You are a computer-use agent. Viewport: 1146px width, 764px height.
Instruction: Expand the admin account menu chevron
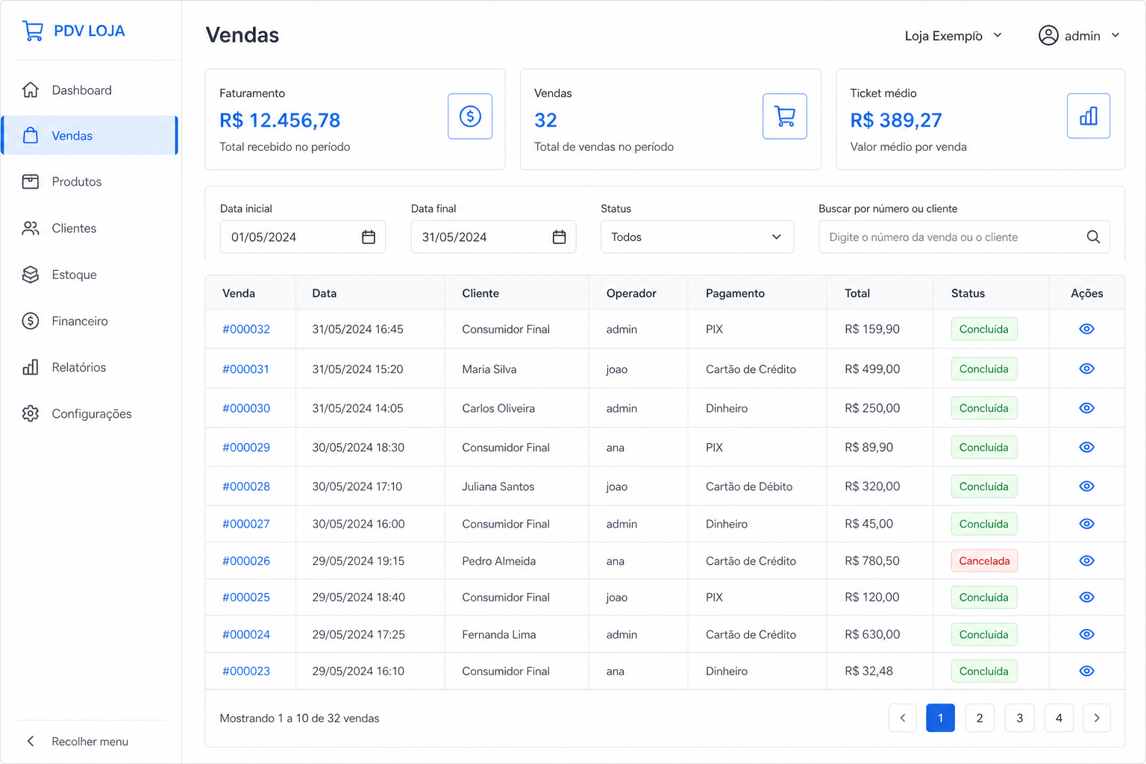[1115, 36]
